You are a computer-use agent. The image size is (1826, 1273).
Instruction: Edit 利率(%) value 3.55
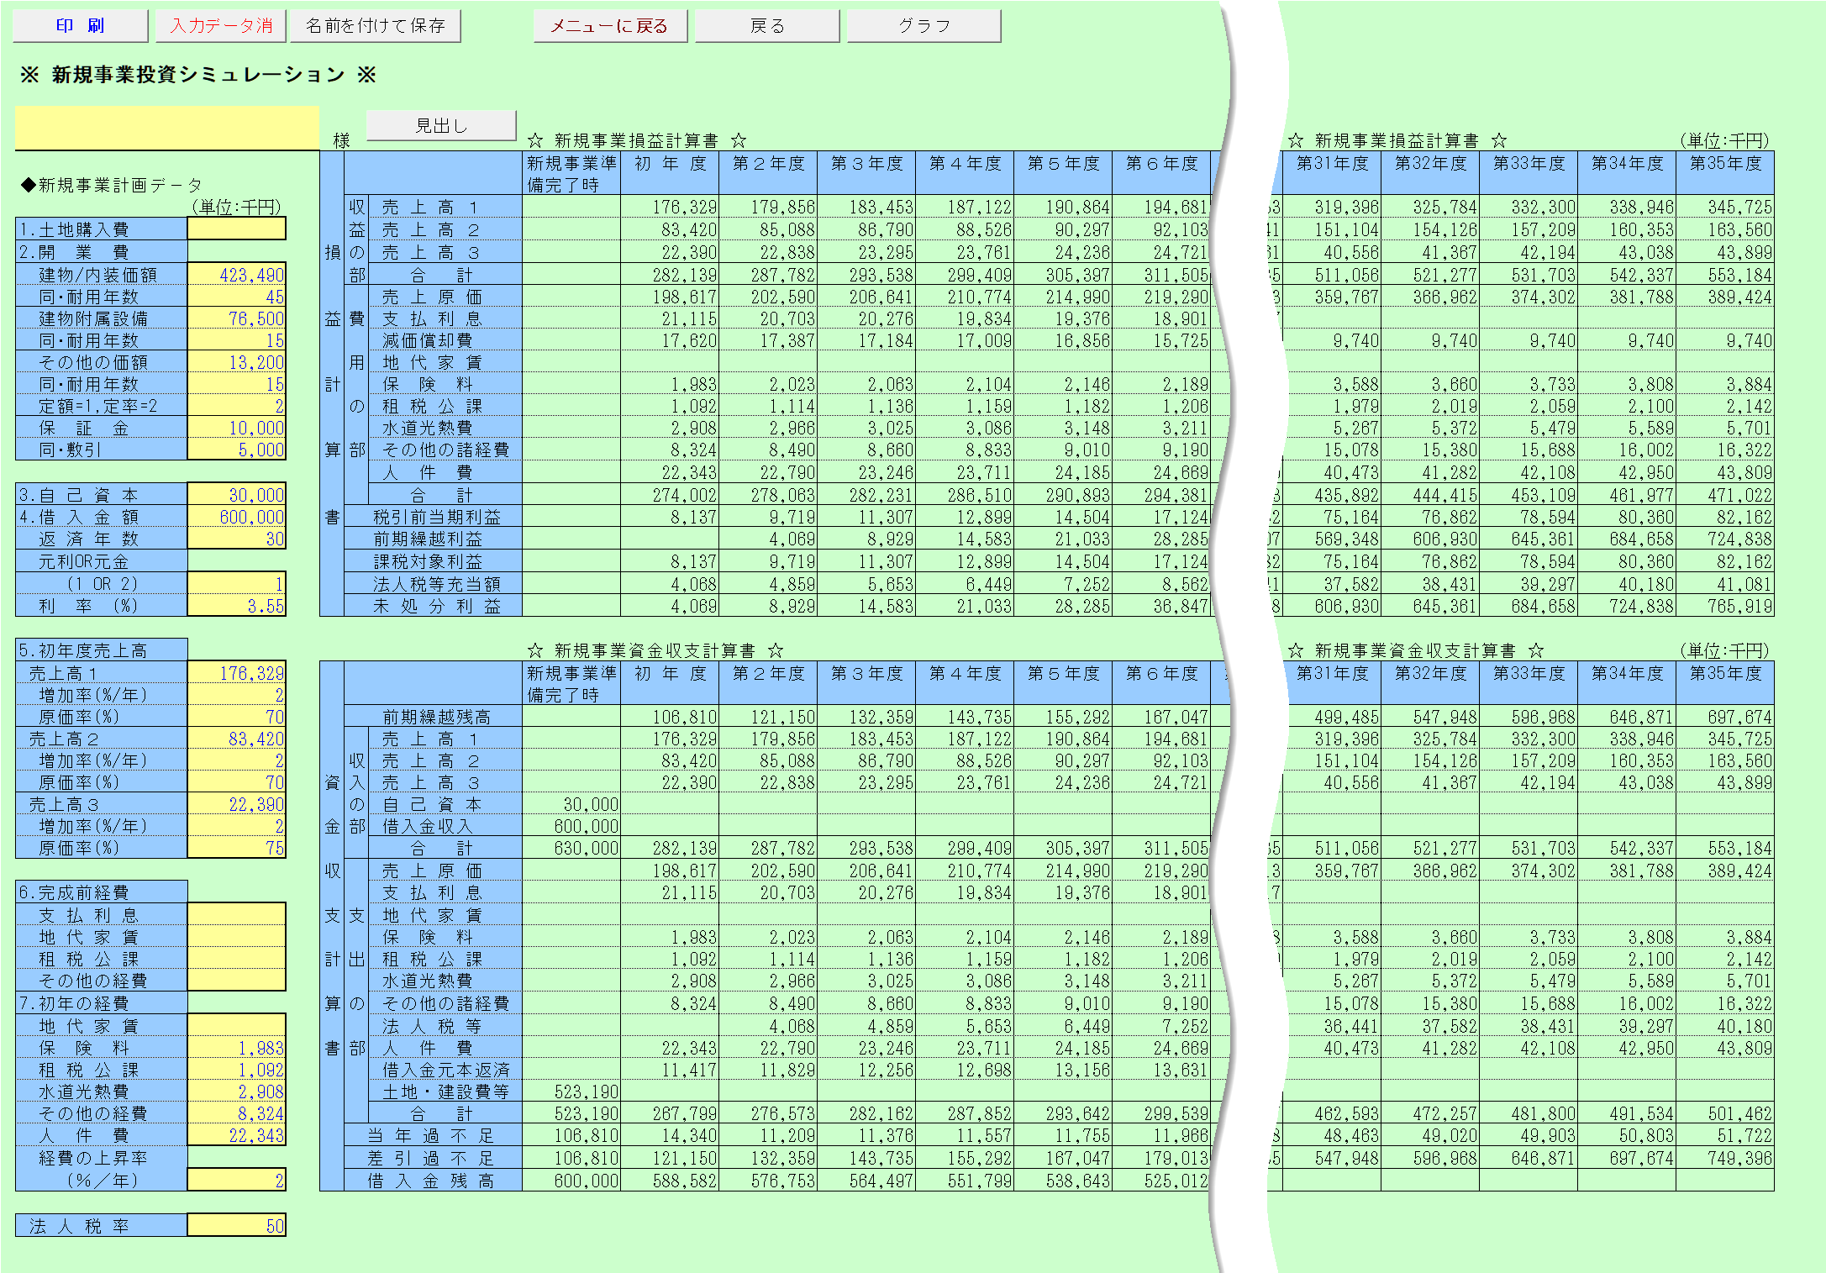[x=236, y=605]
